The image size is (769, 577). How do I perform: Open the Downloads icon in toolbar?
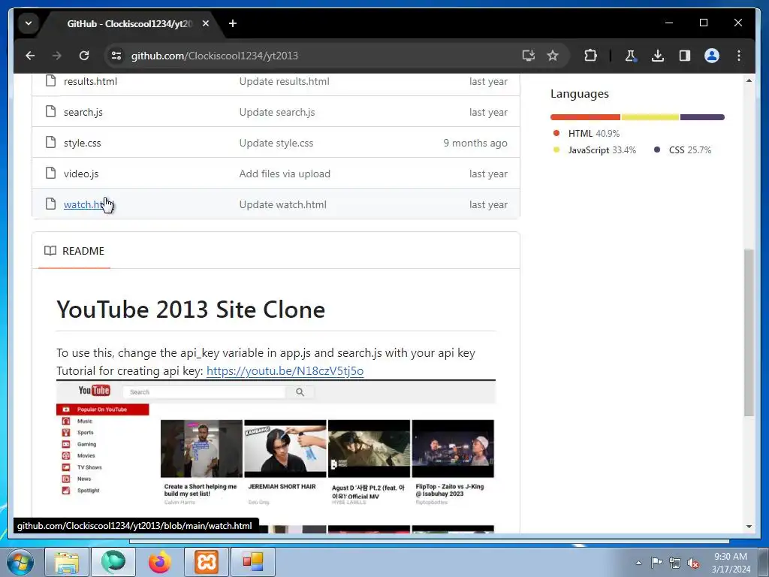658,56
